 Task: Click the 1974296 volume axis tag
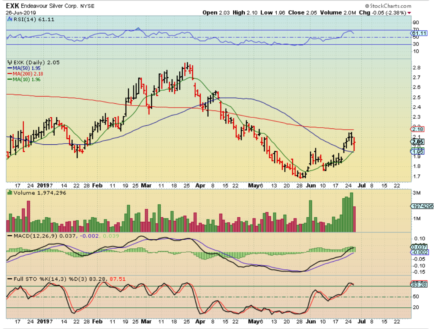[423, 206]
